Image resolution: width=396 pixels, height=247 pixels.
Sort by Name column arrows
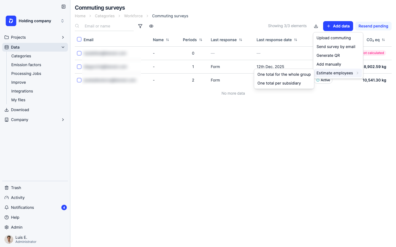[167, 40]
